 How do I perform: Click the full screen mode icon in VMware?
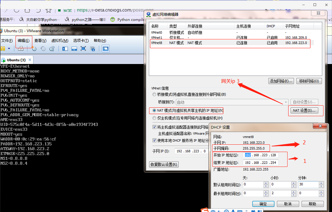point(83,48)
